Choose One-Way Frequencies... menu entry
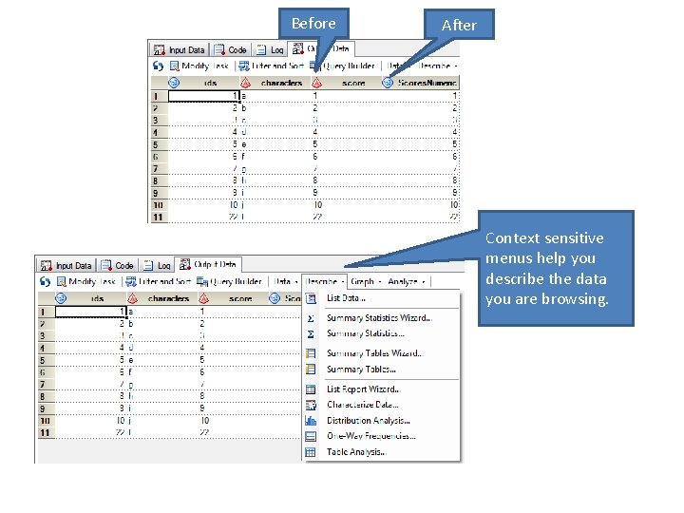The height and width of the screenshot is (513, 684). coord(381,436)
